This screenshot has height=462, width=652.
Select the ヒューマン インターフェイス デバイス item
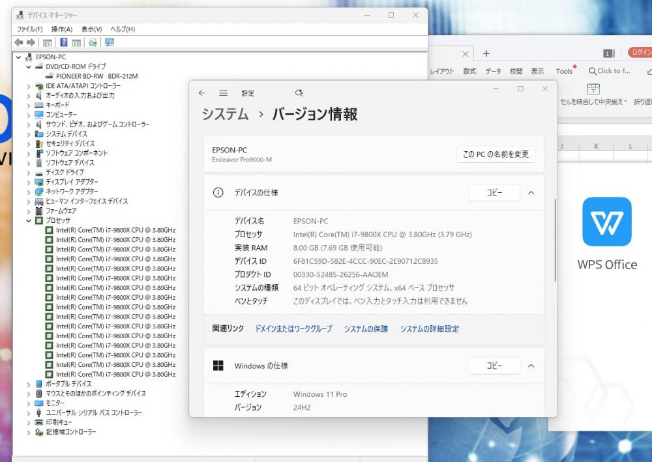pyautogui.click(x=87, y=201)
